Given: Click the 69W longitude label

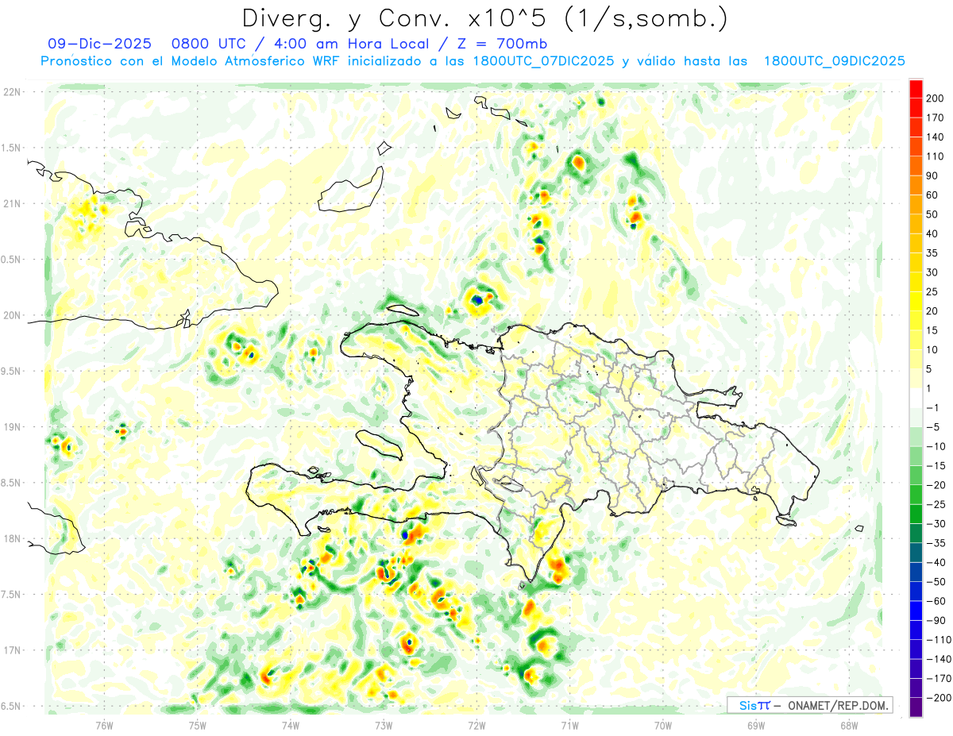Looking at the screenshot, I should coord(756,725).
